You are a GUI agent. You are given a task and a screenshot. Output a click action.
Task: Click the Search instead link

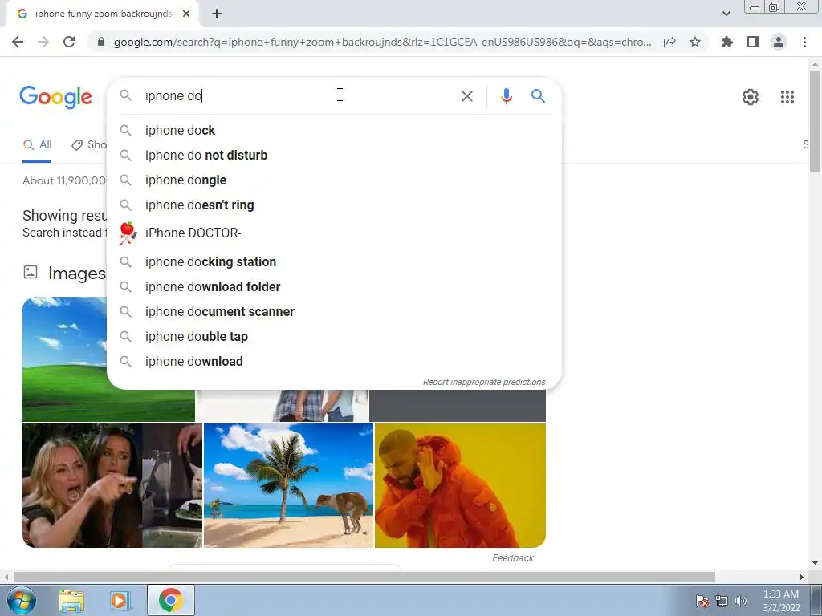63,233
